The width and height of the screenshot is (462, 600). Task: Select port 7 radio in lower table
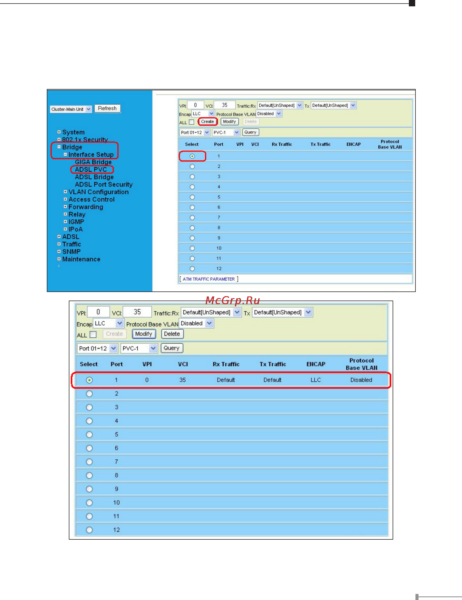(89, 462)
